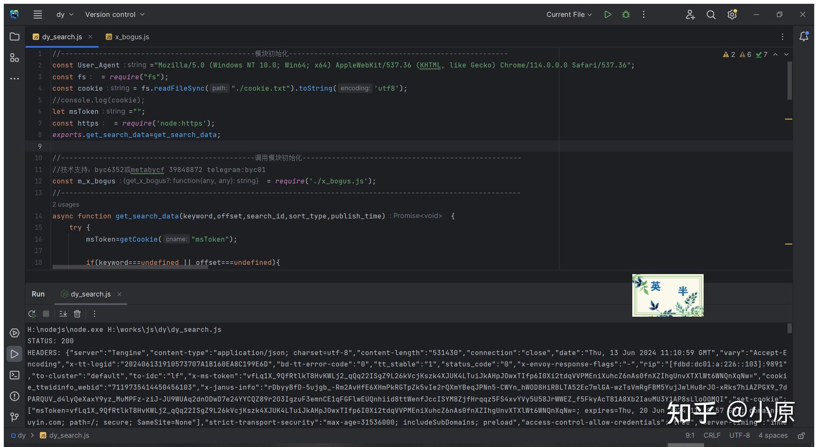The width and height of the screenshot is (818, 447).
Task: Close the dy_search.js run tab
Action: (x=119, y=294)
